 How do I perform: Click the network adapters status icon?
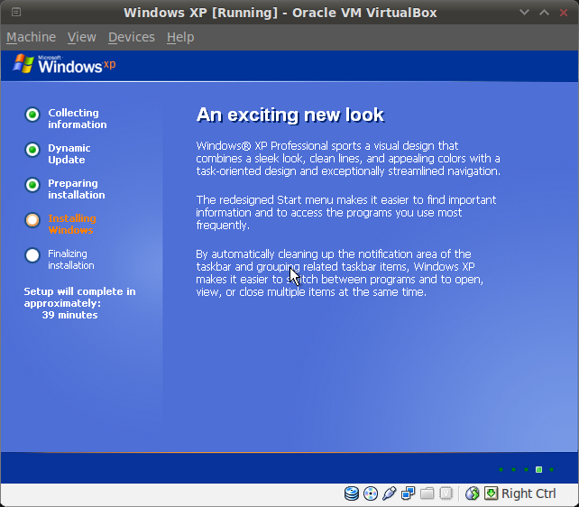click(408, 493)
